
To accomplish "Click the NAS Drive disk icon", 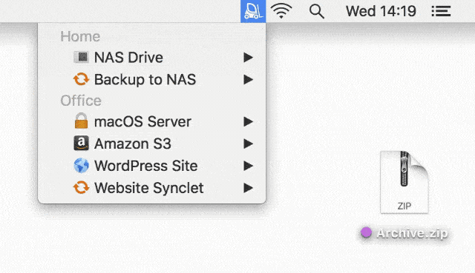I will pos(81,57).
